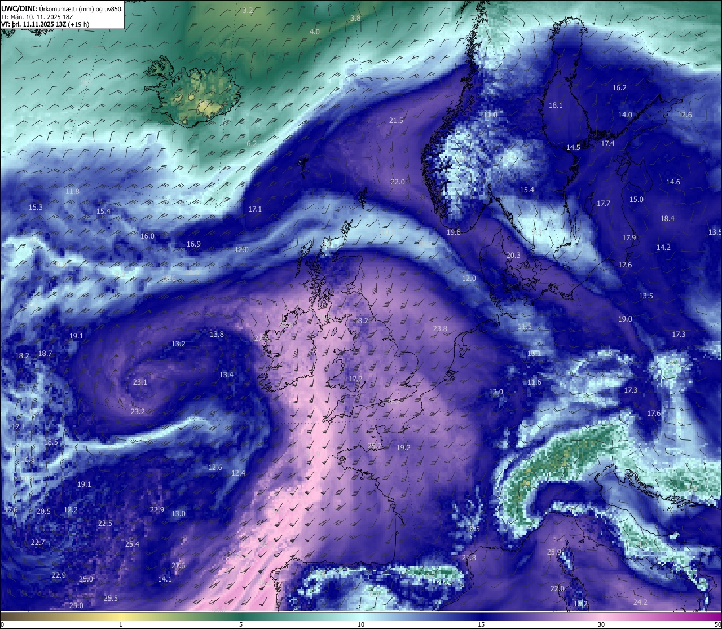The width and height of the screenshot is (722, 629).
Task: Select the map value "14.1"
Action: 165,579
